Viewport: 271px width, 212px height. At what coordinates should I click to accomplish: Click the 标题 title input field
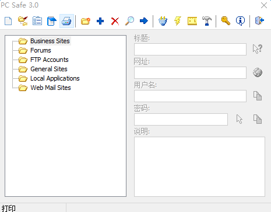click(x=190, y=49)
